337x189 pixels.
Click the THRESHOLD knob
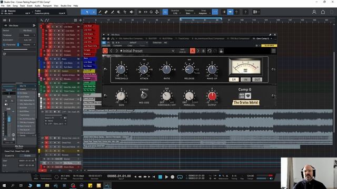[x=121, y=69]
